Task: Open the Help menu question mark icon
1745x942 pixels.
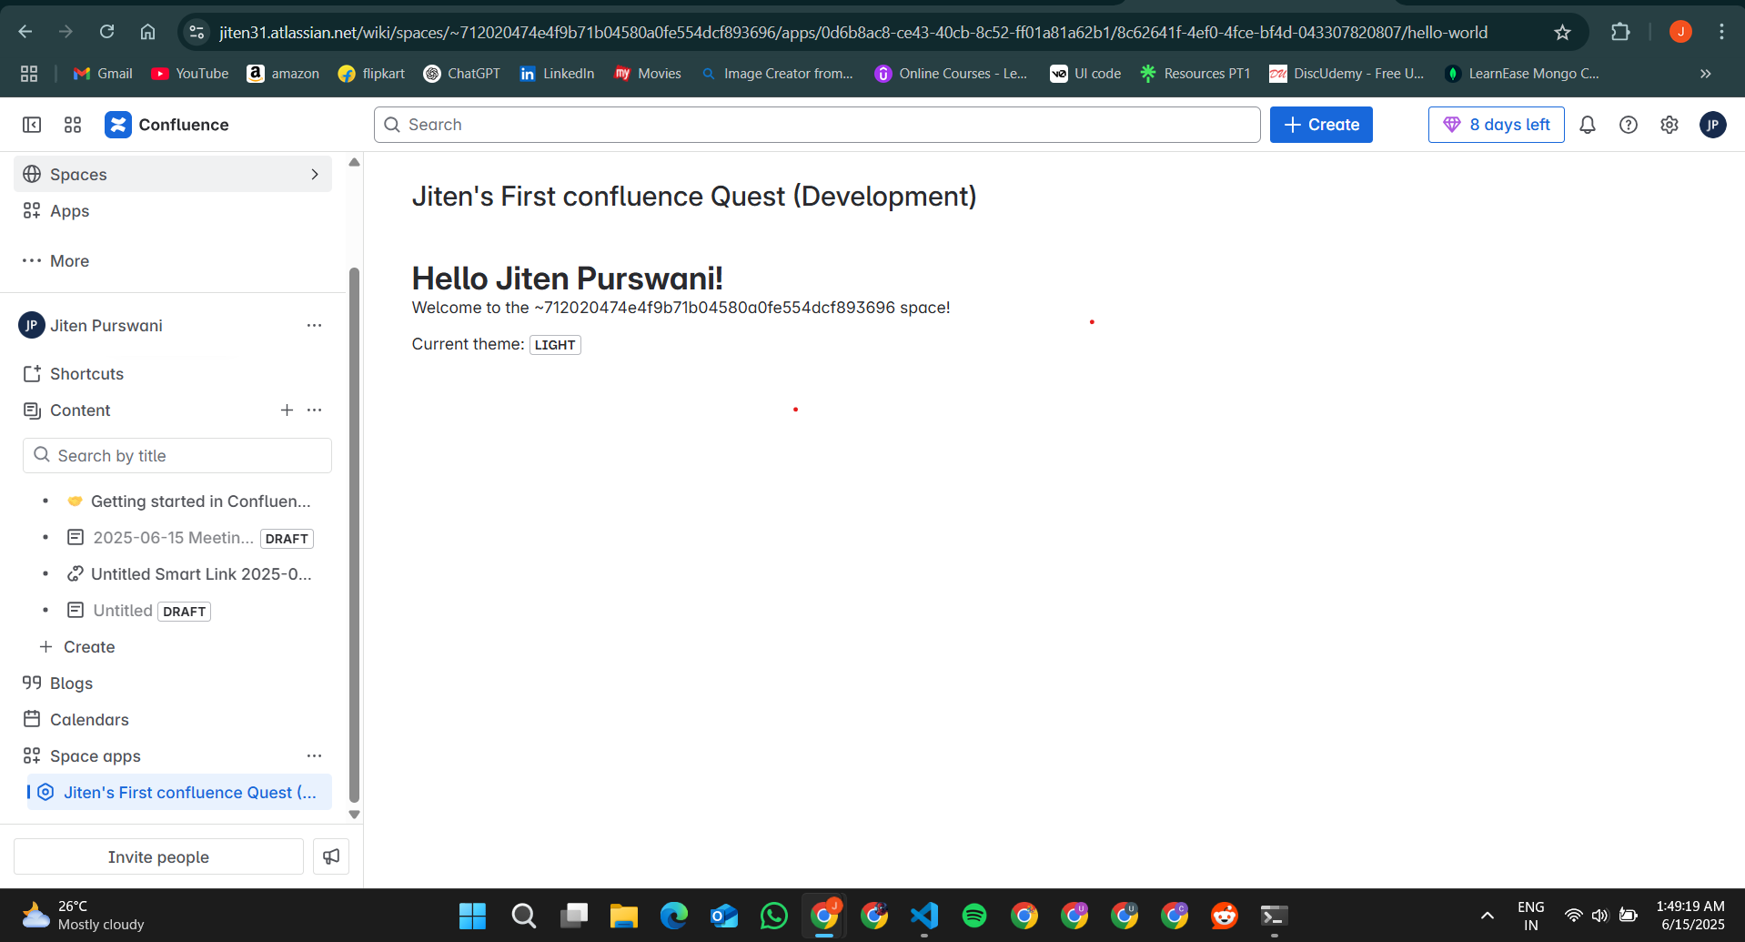Action: pyautogui.click(x=1629, y=125)
